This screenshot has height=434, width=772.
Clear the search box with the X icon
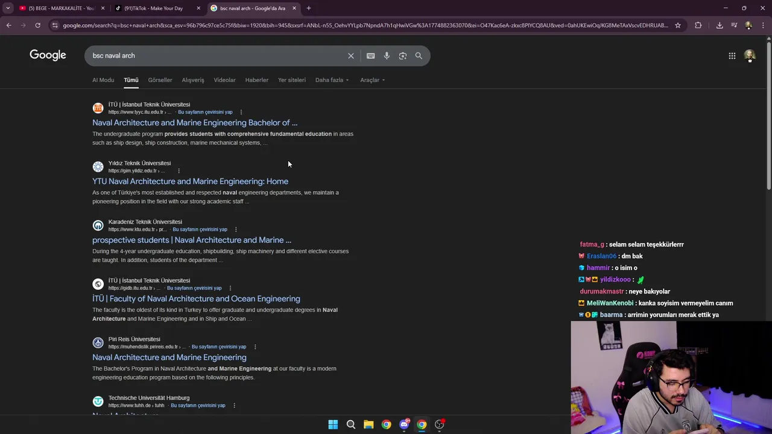coord(351,55)
